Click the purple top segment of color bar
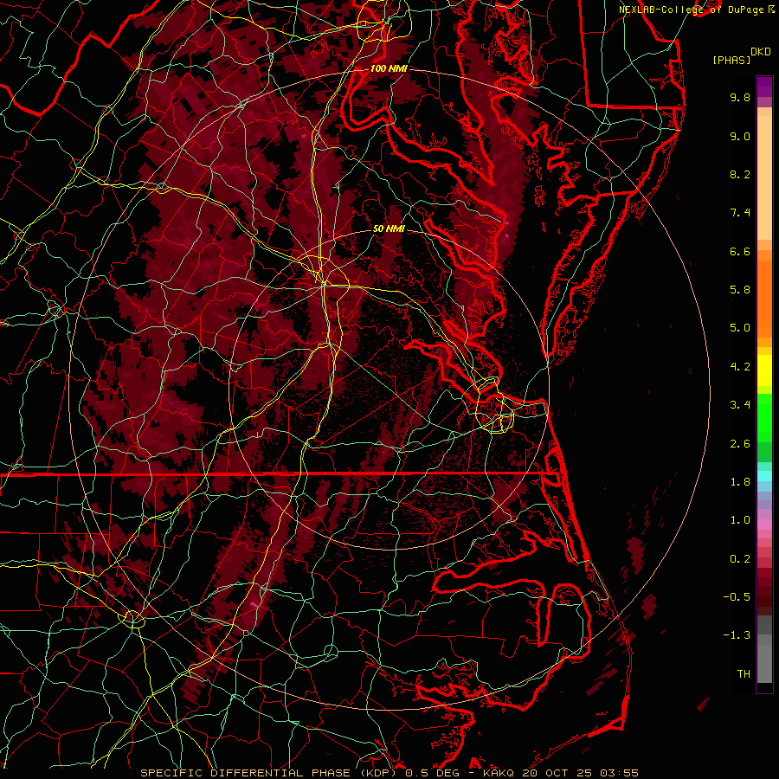The height and width of the screenshot is (779, 779). pyautogui.click(x=764, y=87)
